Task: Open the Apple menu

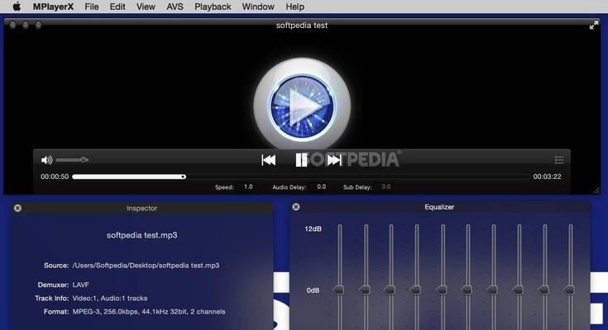Action: pyautogui.click(x=17, y=7)
